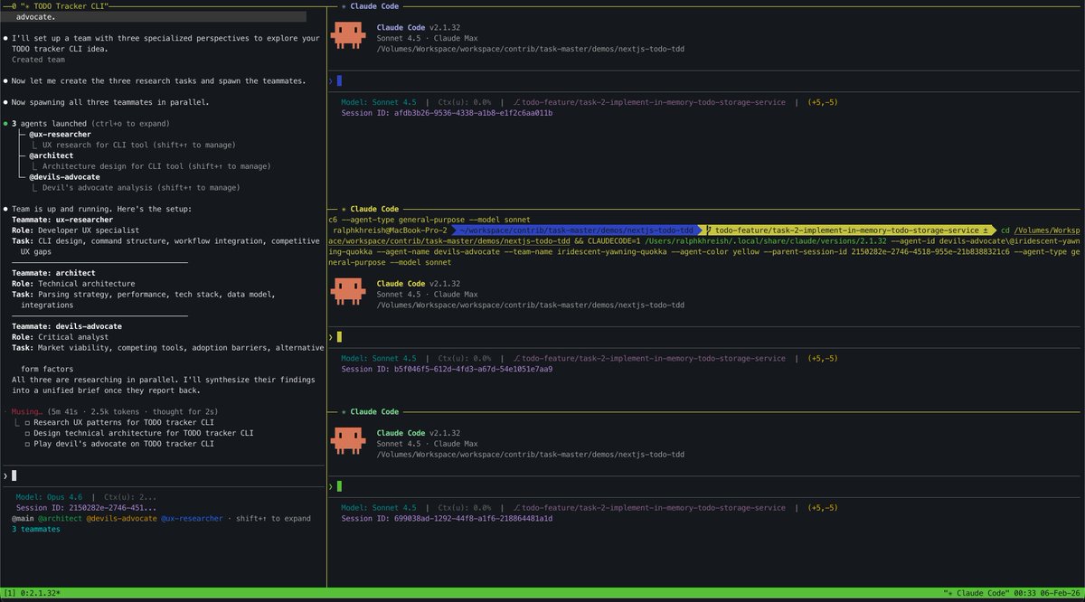Viewport: 1085px width, 602px height.
Task: Click the blue cursor prompt in the top-right pane
Action: click(x=339, y=80)
